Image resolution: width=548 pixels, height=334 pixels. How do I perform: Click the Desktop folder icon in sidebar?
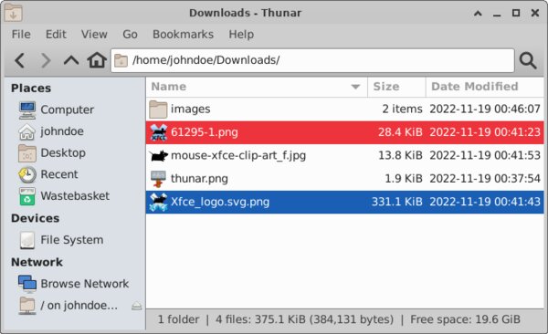point(26,153)
